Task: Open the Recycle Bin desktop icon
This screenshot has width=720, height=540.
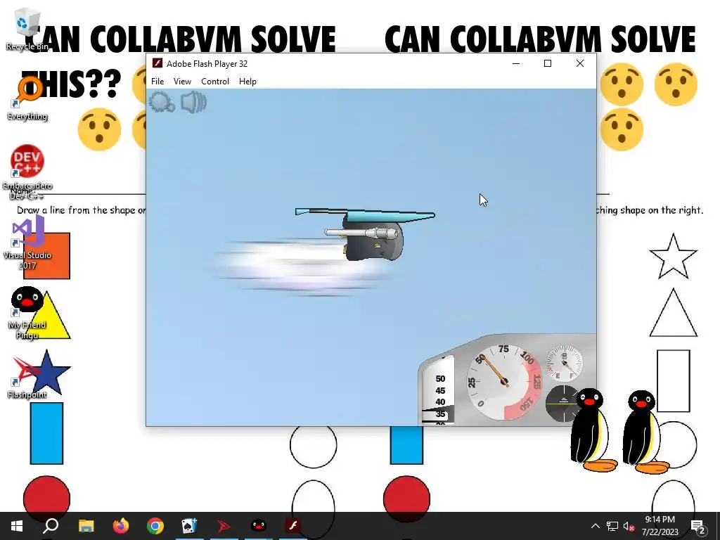Action: pos(27,28)
